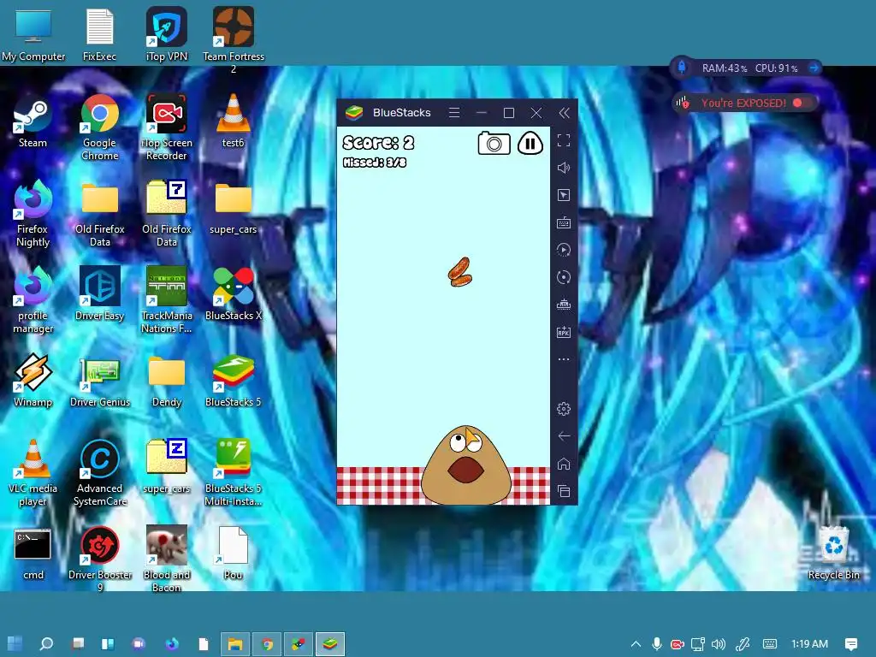Image resolution: width=876 pixels, height=657 pixels.
Task: Click the falling sausage food item
Action: (460, 272)
